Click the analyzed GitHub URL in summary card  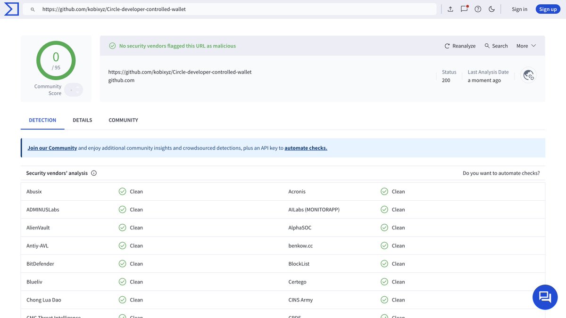[180, 72]
